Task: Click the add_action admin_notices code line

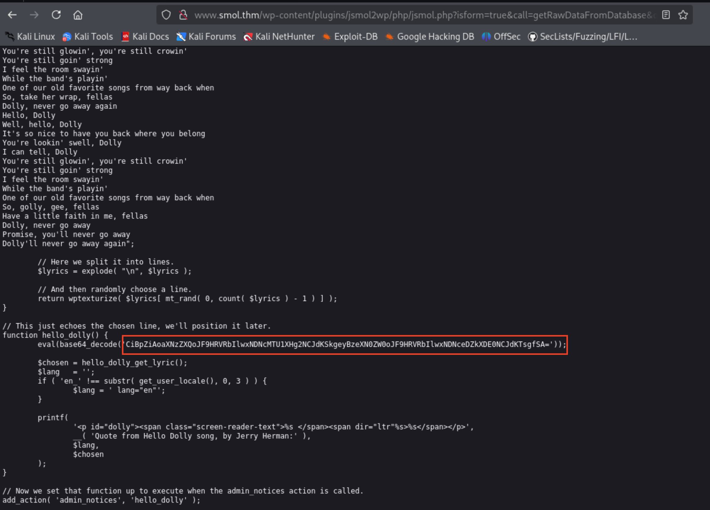Action: pos(101,500)
